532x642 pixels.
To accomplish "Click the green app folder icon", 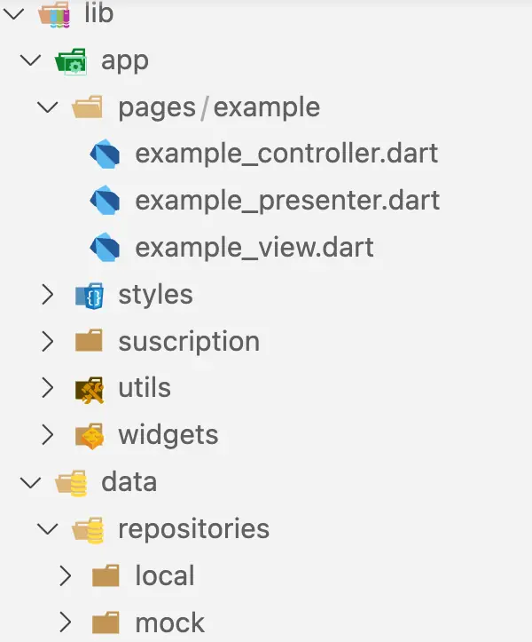I will pyautogui.click(x=70, y=61).
